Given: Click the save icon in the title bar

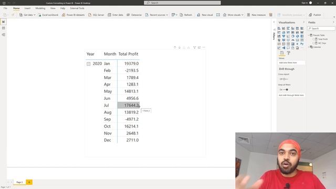Looking at the screenshot, I should [4, 3].
